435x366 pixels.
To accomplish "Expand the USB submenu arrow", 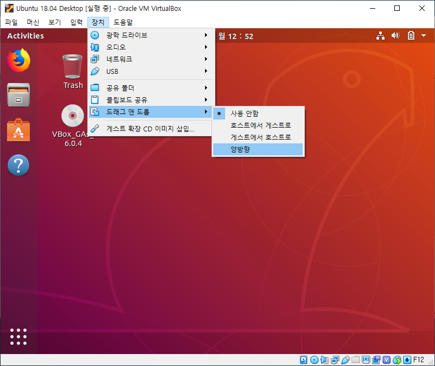I will (206, 71).
